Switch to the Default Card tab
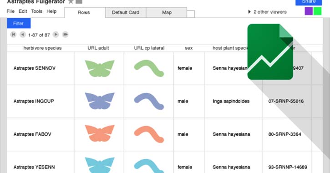The height and width of the screenshot is (173, 330). pos(126,13)
